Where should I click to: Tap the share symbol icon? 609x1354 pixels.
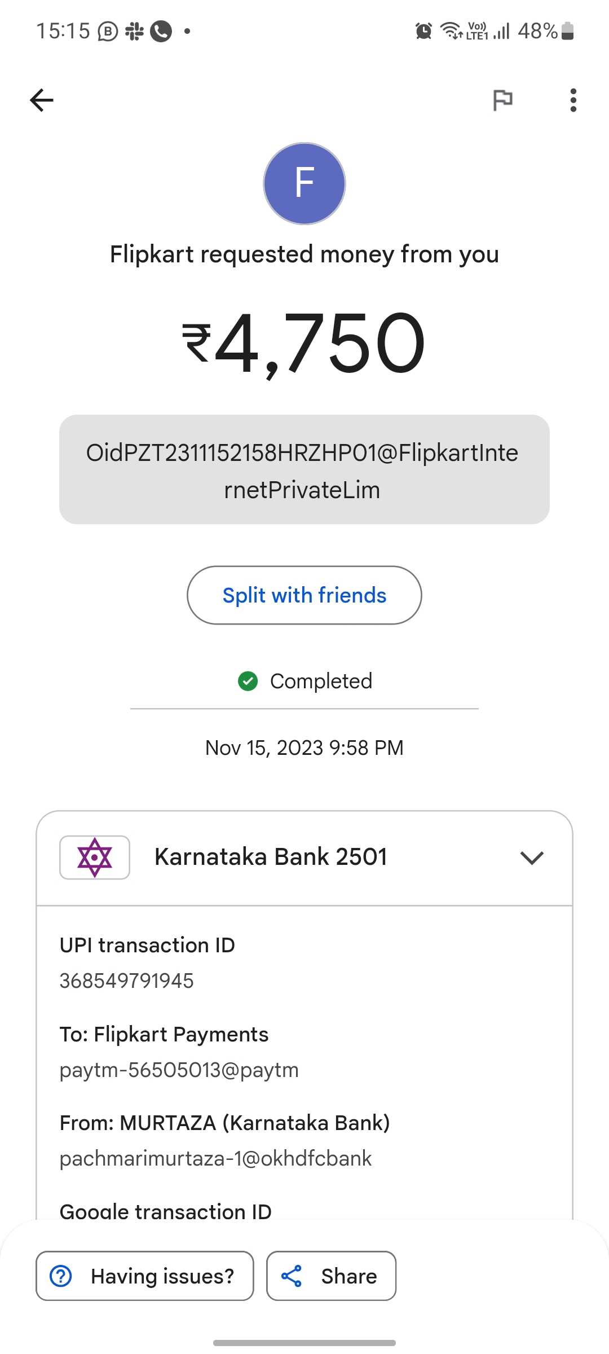(292, 1276)
